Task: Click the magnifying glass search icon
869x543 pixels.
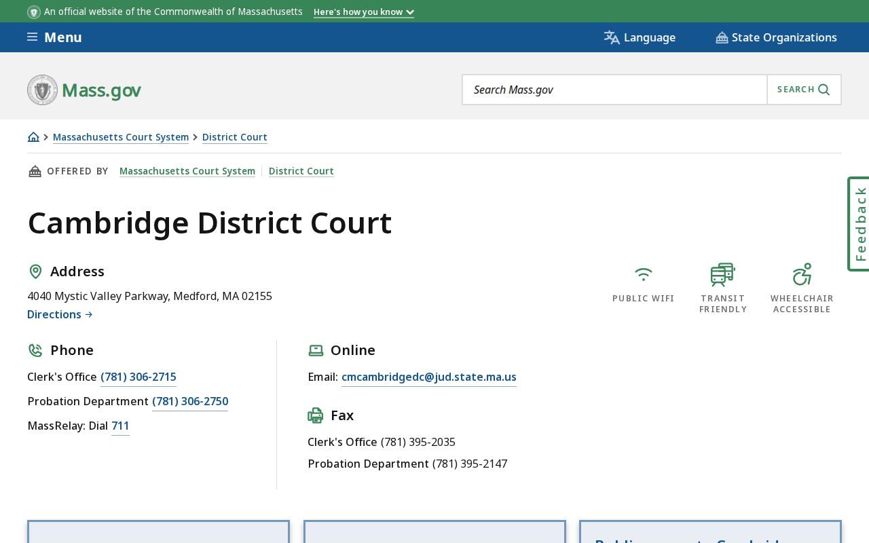Action: pyautogui.click(x=824, y=90)
